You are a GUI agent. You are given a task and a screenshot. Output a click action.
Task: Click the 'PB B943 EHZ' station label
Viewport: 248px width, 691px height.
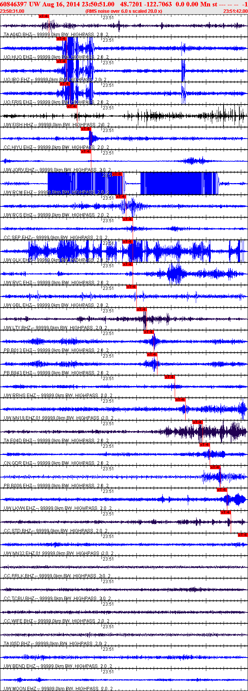(18, 373)
